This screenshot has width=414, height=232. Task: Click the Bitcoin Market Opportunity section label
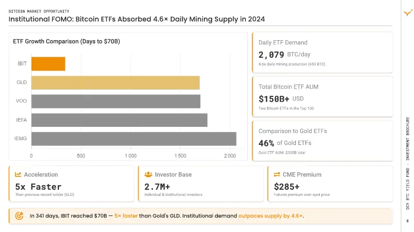tap(39, 11)
